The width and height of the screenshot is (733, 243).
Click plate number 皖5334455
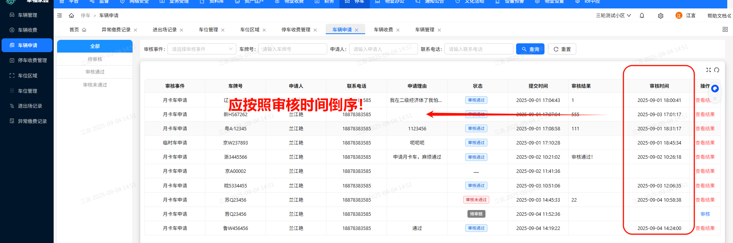point(235,186)
